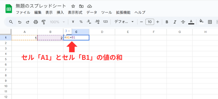Select row 2 header
Viewport: 218px width, 99px height.
(6, 43)
